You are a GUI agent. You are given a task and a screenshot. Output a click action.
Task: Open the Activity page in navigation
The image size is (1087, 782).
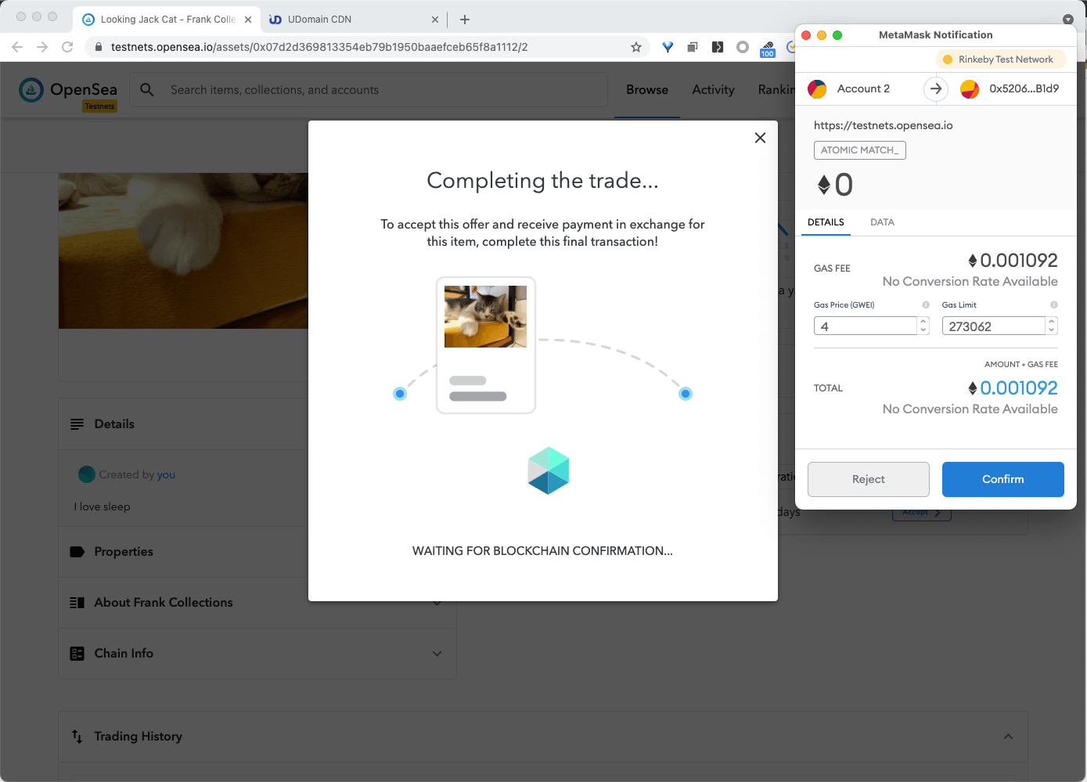(713, 90)
